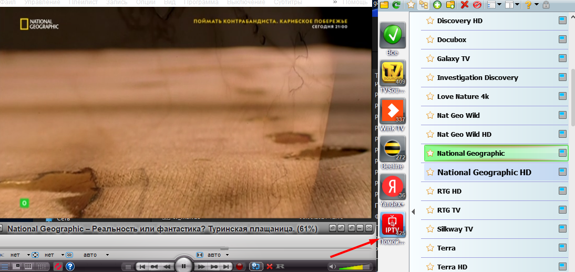Viewport: 575px width, 272px height.
Task: Toggle favorite star for Discovery HD
Action: point(430,21)
